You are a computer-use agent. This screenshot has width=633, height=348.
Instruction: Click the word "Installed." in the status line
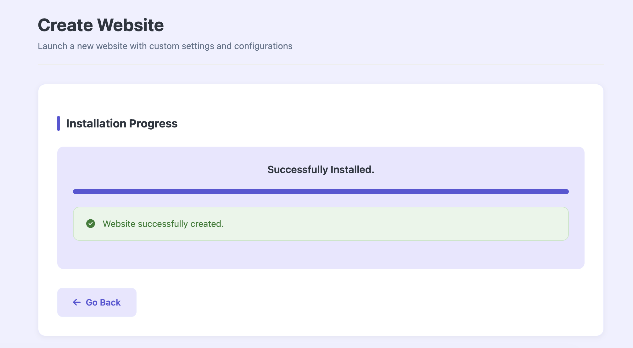click(x=352, y=170)
